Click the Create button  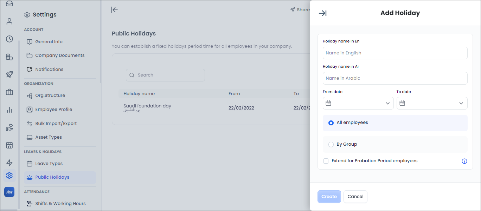pyautogui.click(x=329, y=197)
